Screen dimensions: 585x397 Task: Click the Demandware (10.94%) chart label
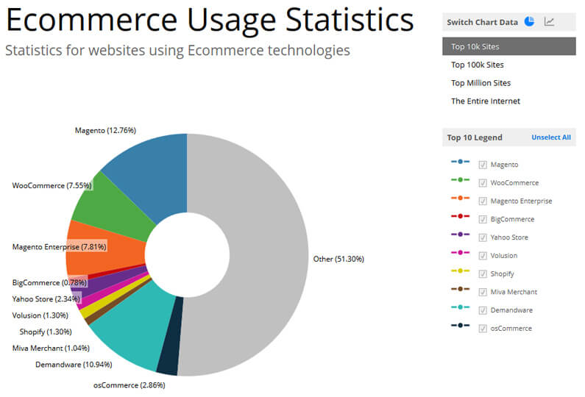click(74, 365)
